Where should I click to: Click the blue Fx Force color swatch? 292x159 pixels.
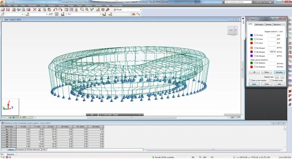[x=251, y=35]
